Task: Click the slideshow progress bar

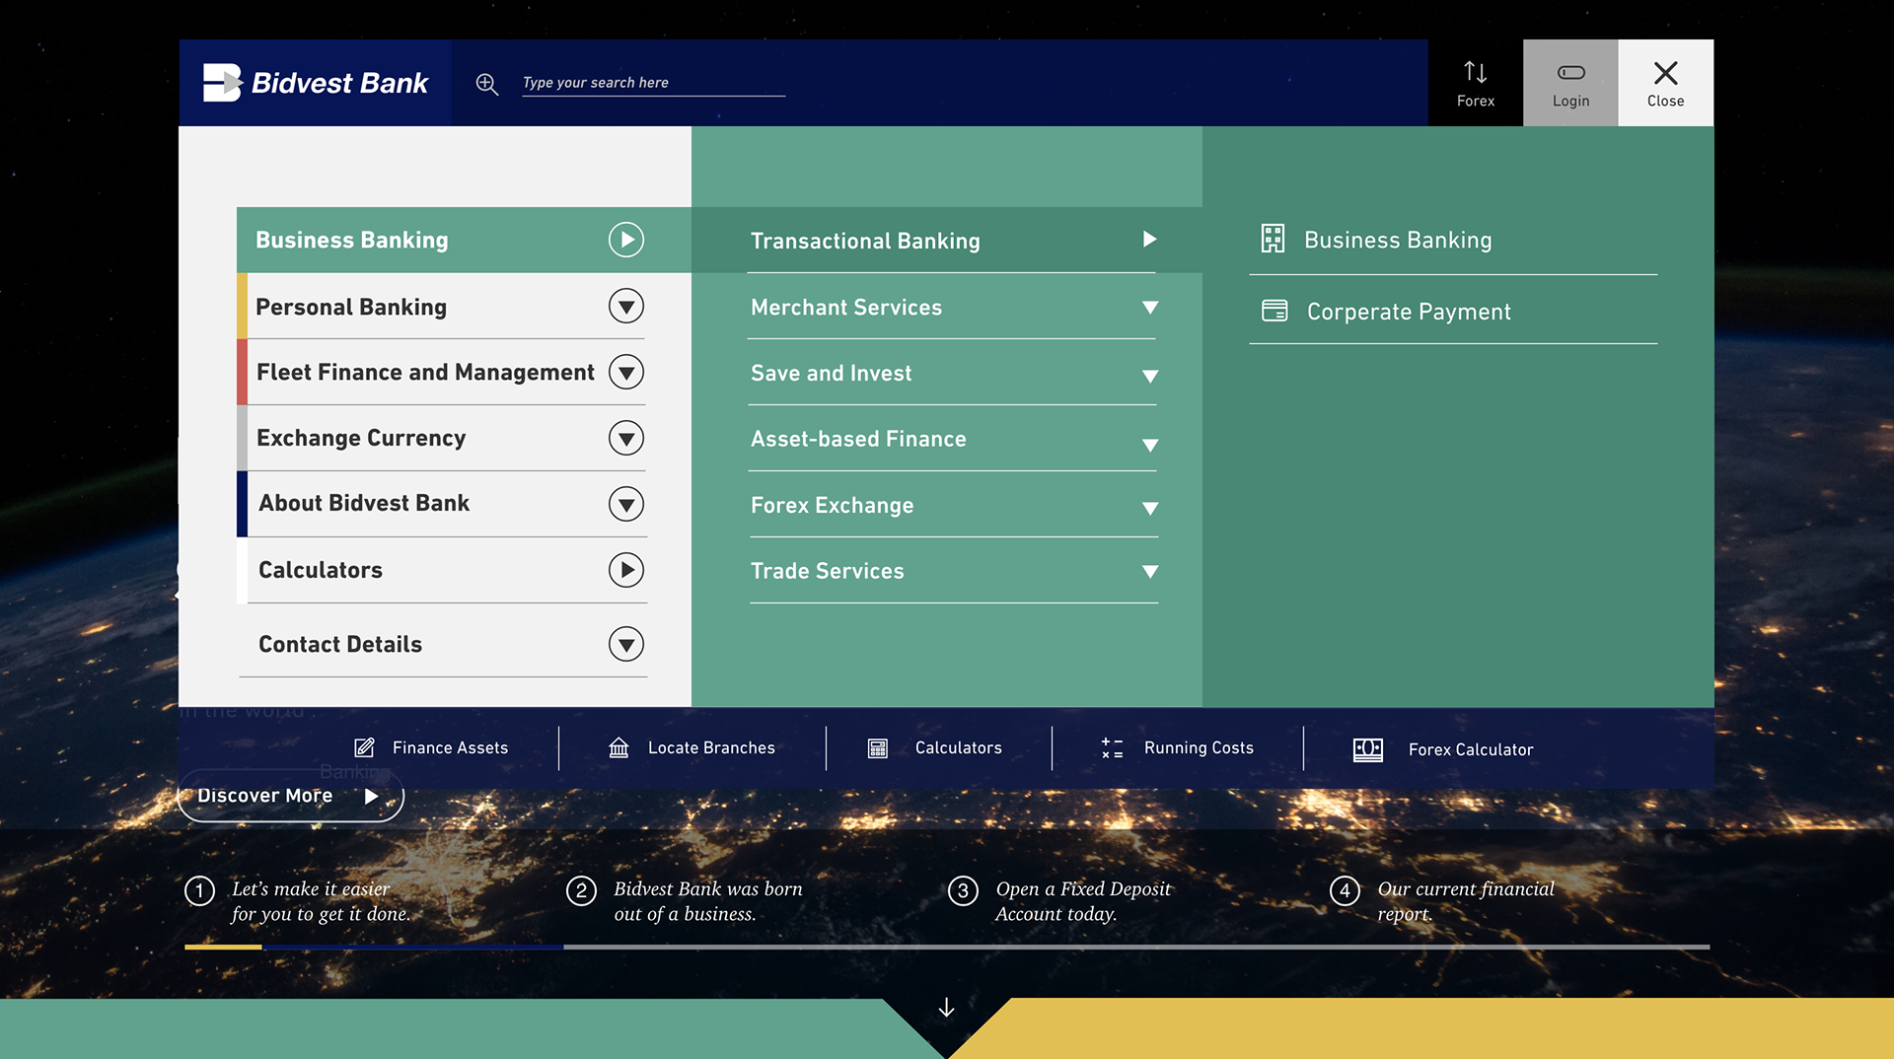Action: 947,947
